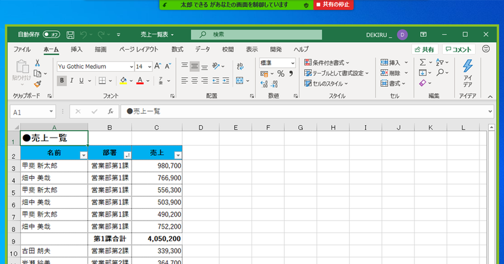Click the 共有 share button

[424, 50]
